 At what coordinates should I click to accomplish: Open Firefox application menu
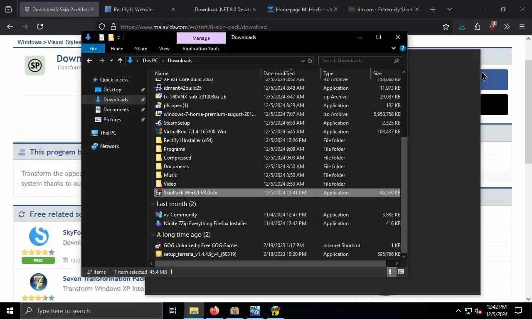pyautogui.click(x=522, y=27)
